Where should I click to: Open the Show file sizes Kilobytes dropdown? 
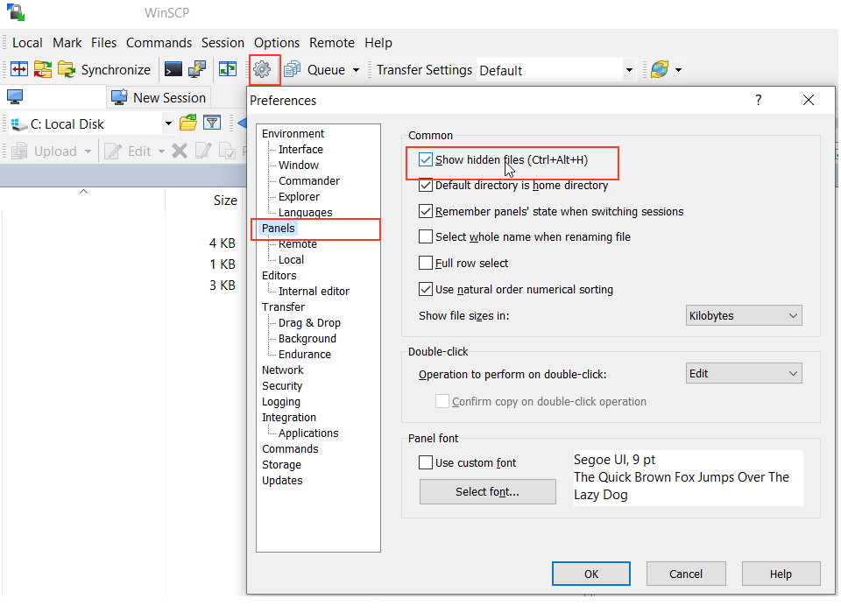point(744,316)
